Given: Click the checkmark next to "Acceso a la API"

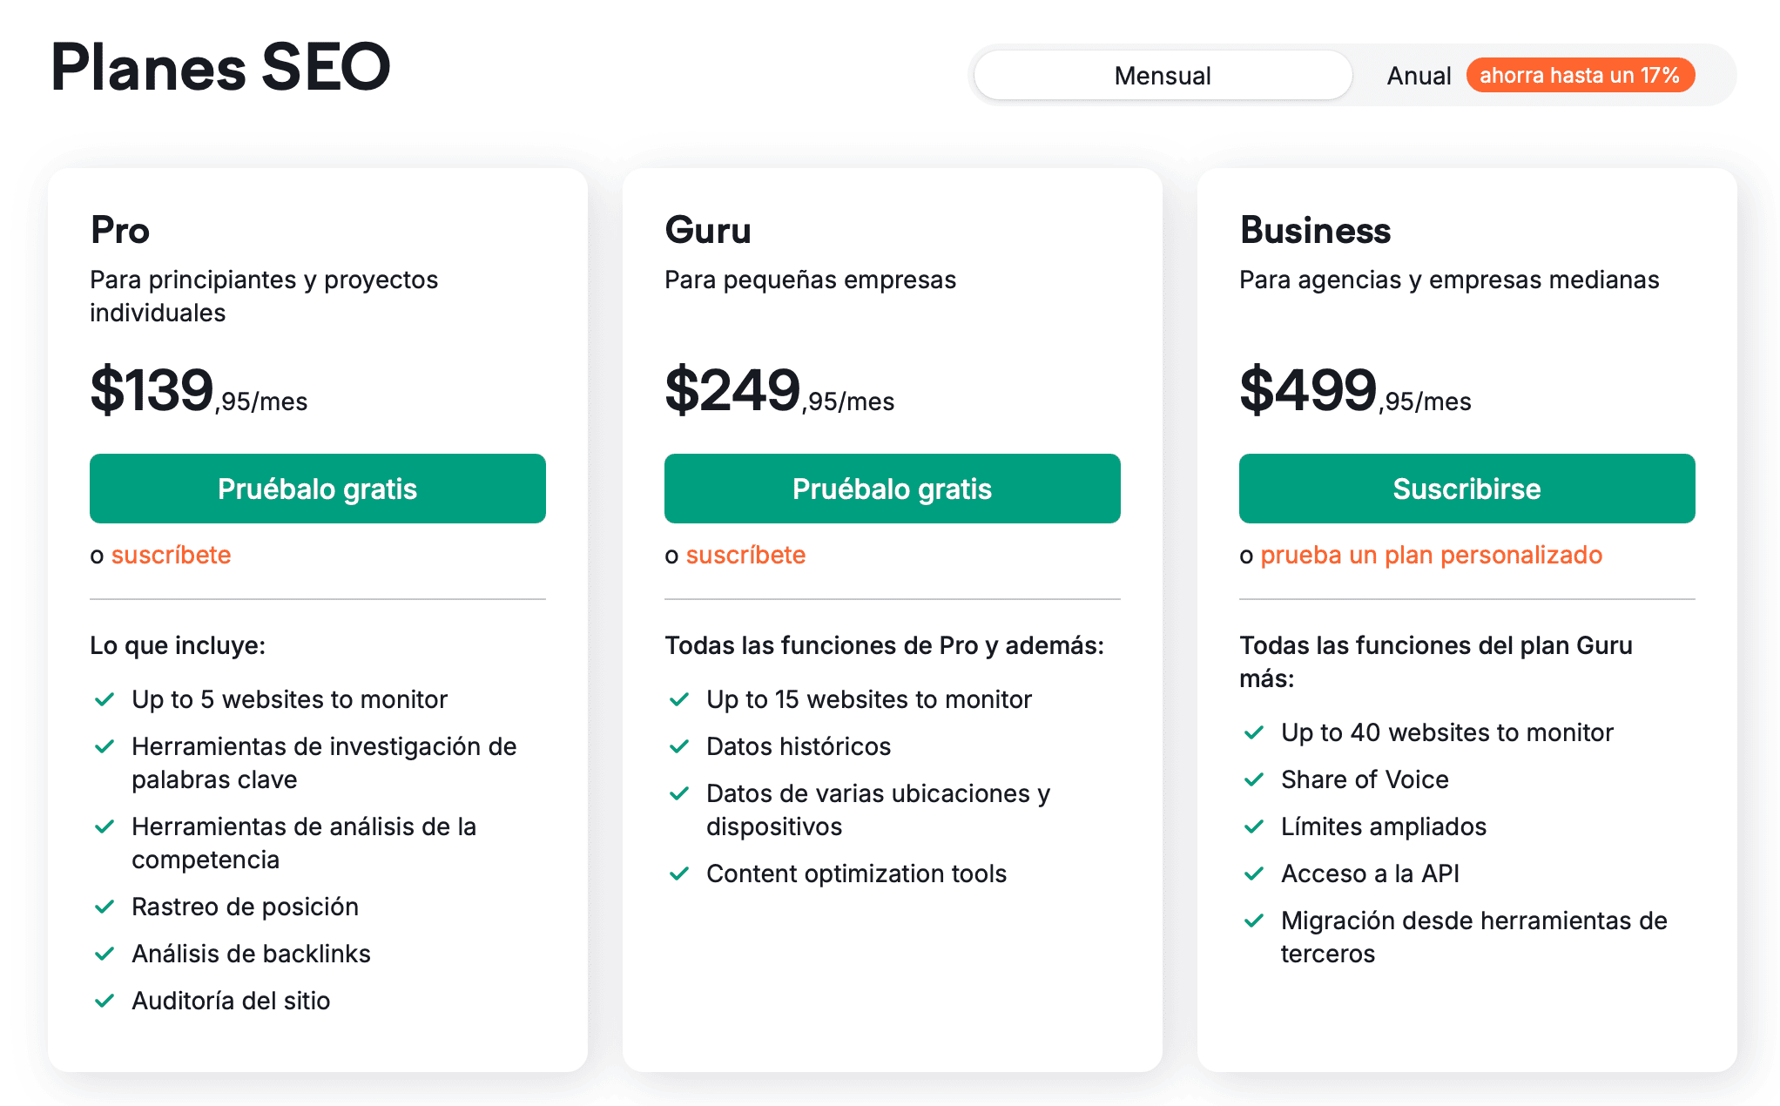Looking at the screenshot, I should 1254,873.
